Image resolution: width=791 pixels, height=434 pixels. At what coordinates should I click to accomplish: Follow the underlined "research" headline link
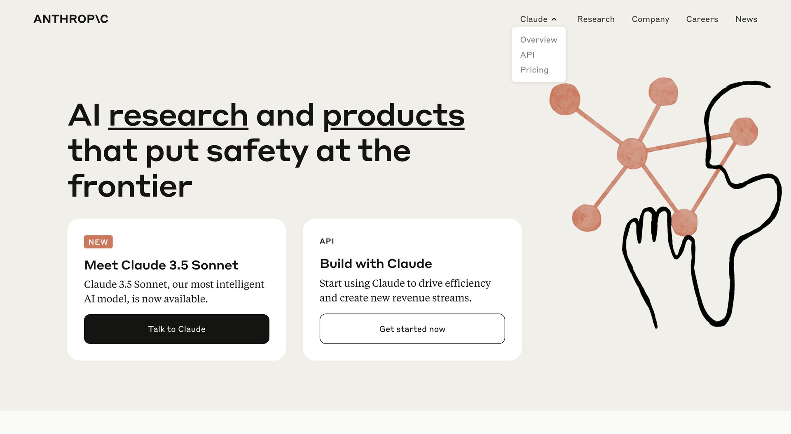click(x=178, y=116)
